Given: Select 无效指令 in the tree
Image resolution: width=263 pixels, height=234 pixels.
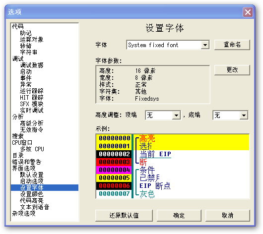Looking at the screenshot, I should pyautogui.click(x=32, y=129).
